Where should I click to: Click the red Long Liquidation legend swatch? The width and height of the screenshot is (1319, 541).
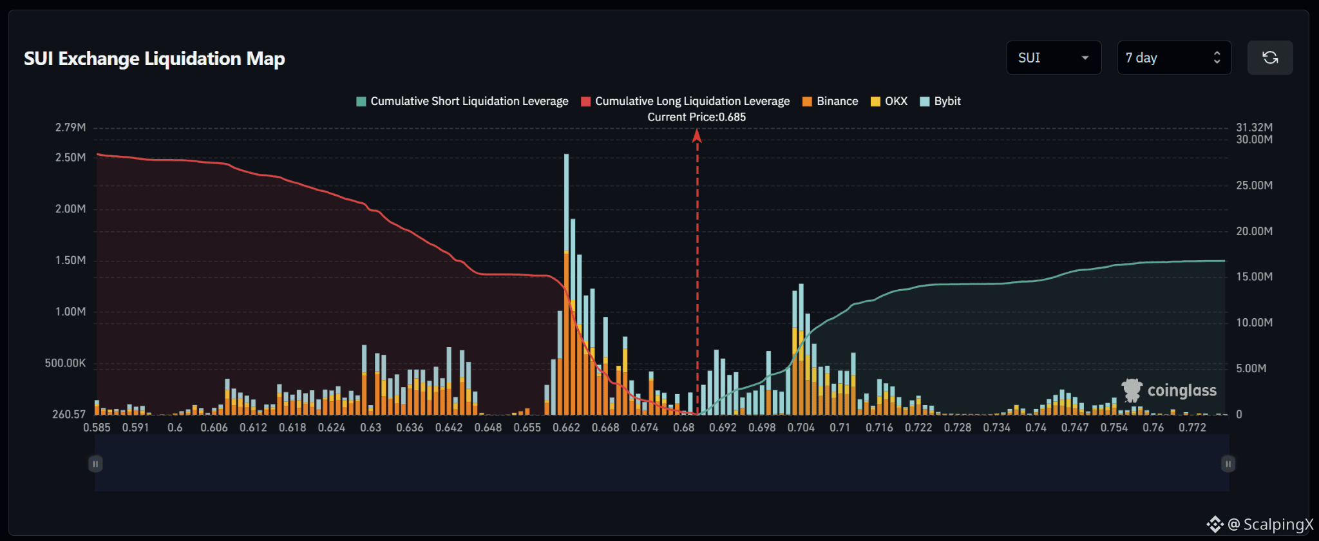(586, 101)
